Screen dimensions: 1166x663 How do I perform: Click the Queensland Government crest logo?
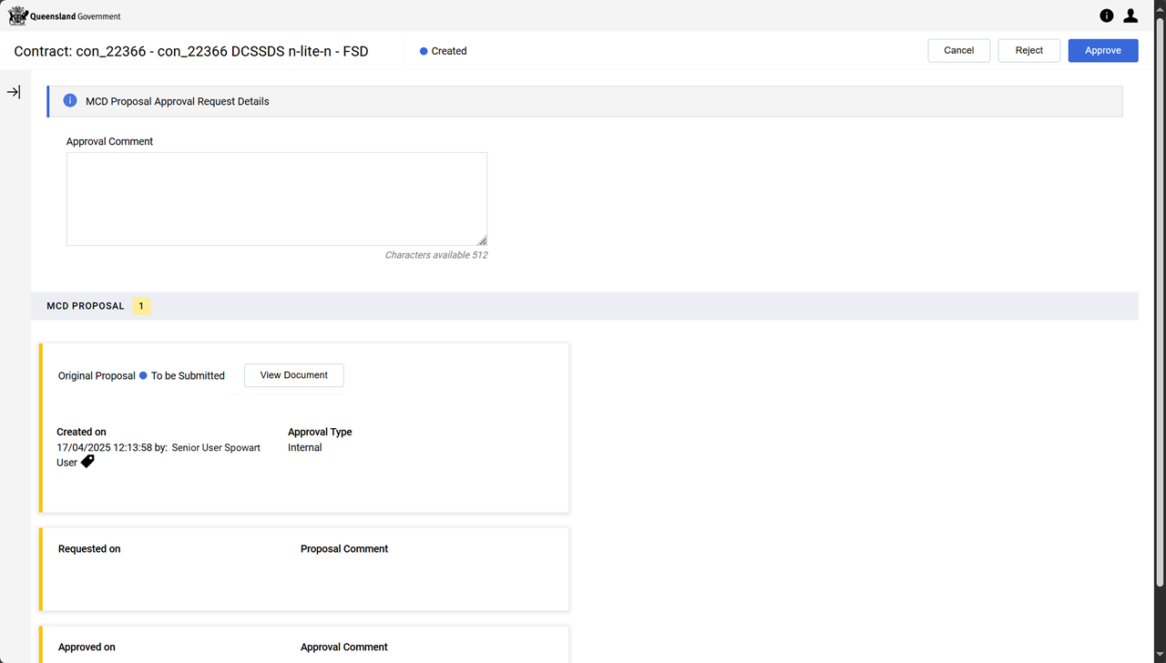pos(18,15)
